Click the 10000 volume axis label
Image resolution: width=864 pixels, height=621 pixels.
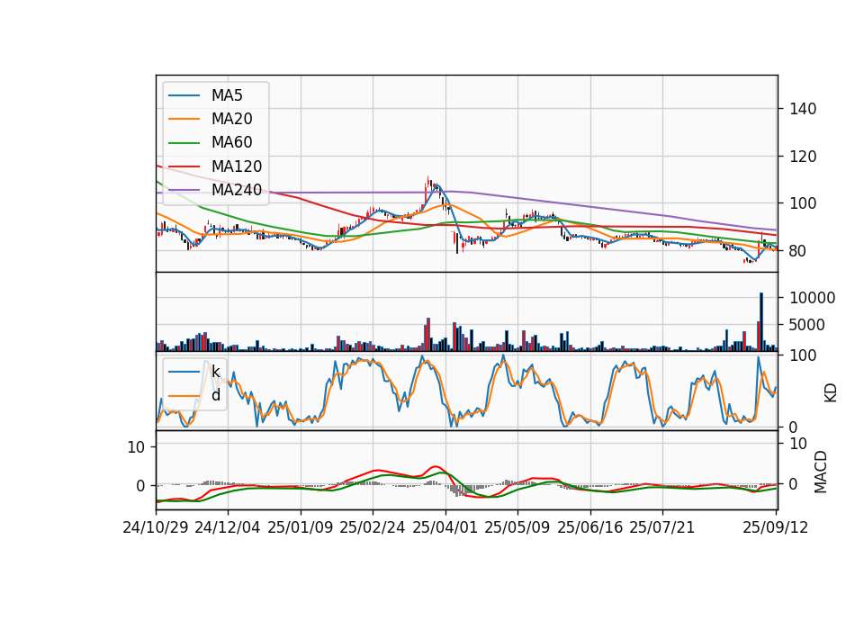click(x=812, y=298)
